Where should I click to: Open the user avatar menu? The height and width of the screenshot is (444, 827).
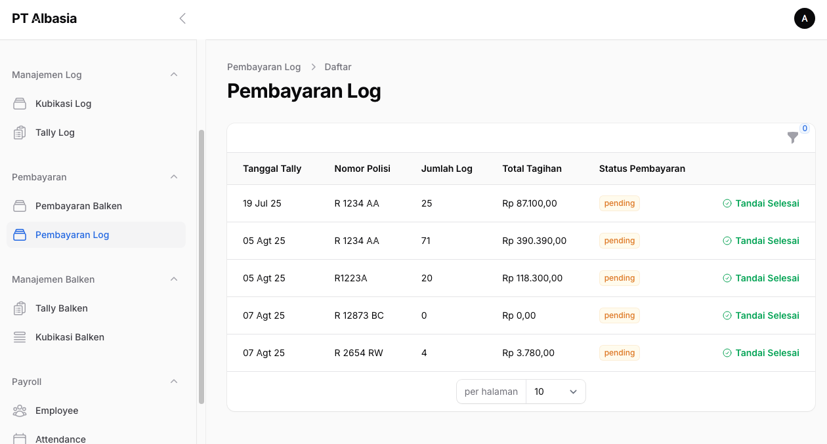click(804, 18)
